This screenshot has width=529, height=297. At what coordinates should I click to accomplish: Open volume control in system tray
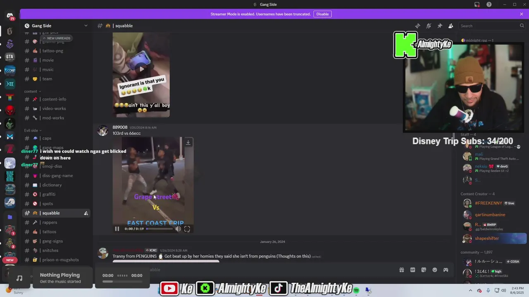click(503, 290)
